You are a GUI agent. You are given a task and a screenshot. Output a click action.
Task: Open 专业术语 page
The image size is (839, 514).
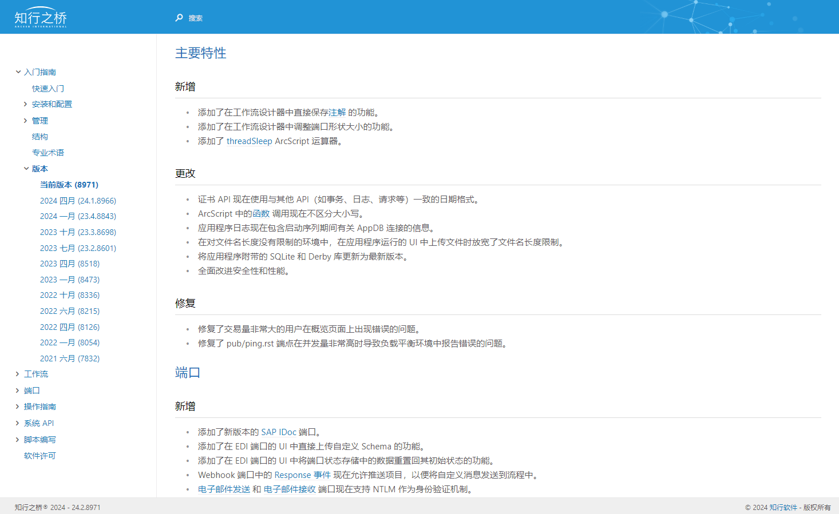(x=48, y=153)
